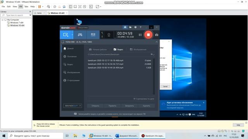This screenshot has height=139, width=248.
Task: Open the General settings in Bandicam sidebar
Action: coord(70,56)
